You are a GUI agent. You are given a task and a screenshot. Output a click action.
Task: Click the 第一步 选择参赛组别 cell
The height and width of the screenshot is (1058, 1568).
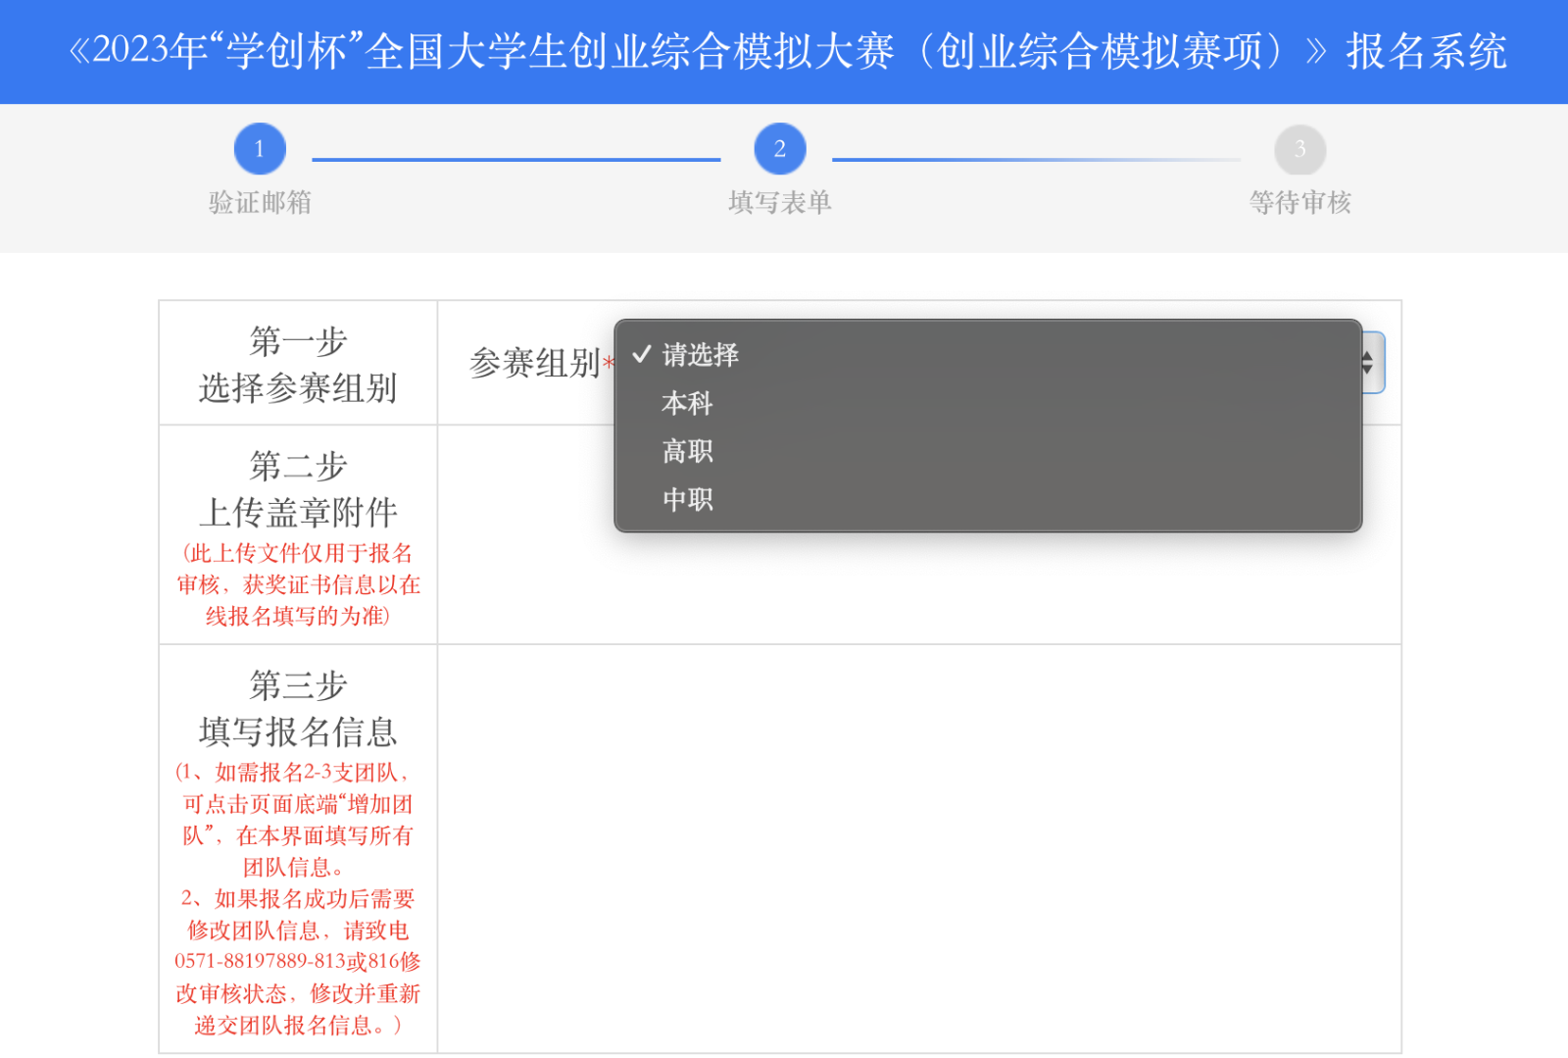[x=298, y=363]
